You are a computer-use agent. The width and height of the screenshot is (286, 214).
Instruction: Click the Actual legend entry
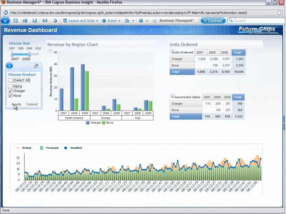coord(24,148)
